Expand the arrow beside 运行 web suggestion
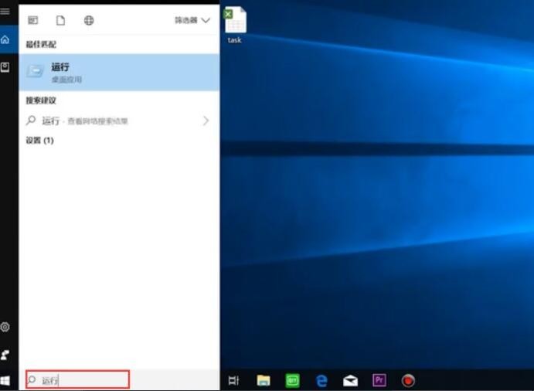This screenshot has width=534, height=391. tap(206, 121)
